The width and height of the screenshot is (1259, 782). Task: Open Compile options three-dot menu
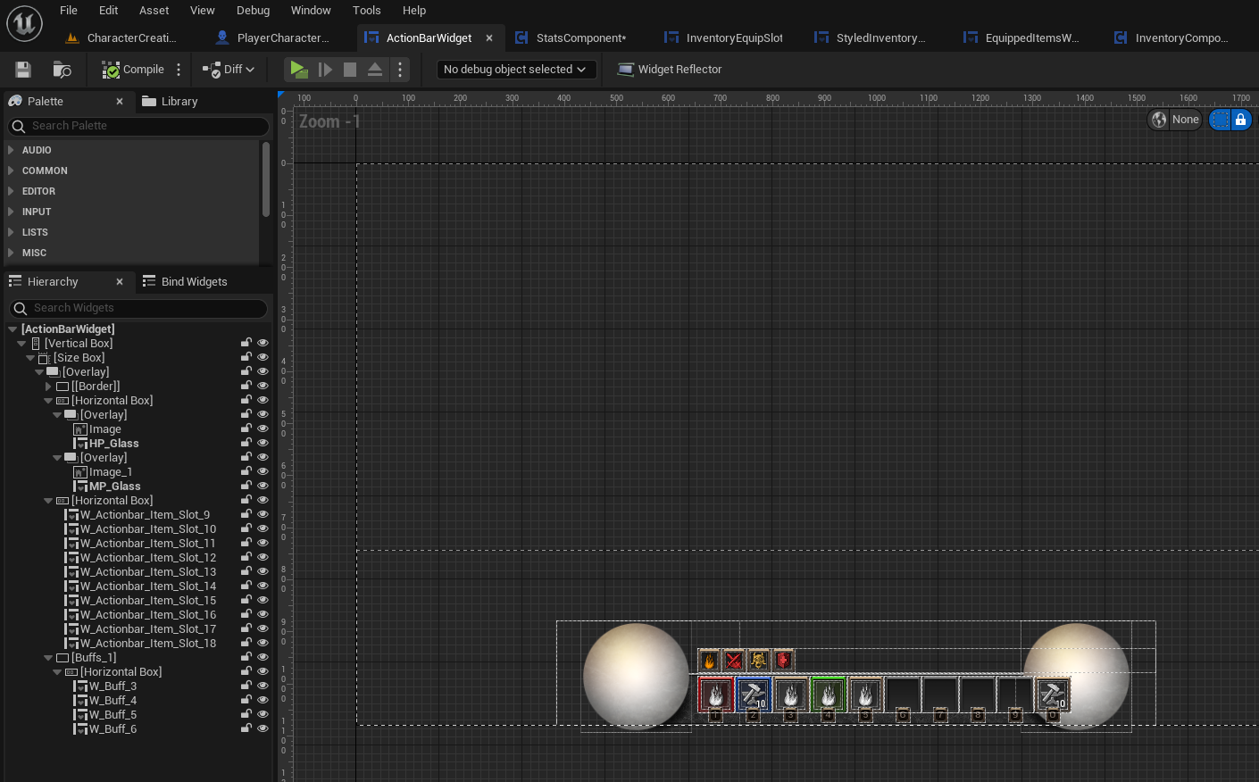(179, 70)
